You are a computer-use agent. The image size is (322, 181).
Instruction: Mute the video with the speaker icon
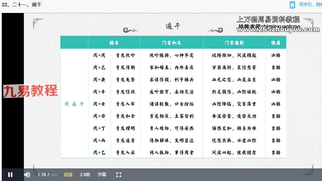27,175
